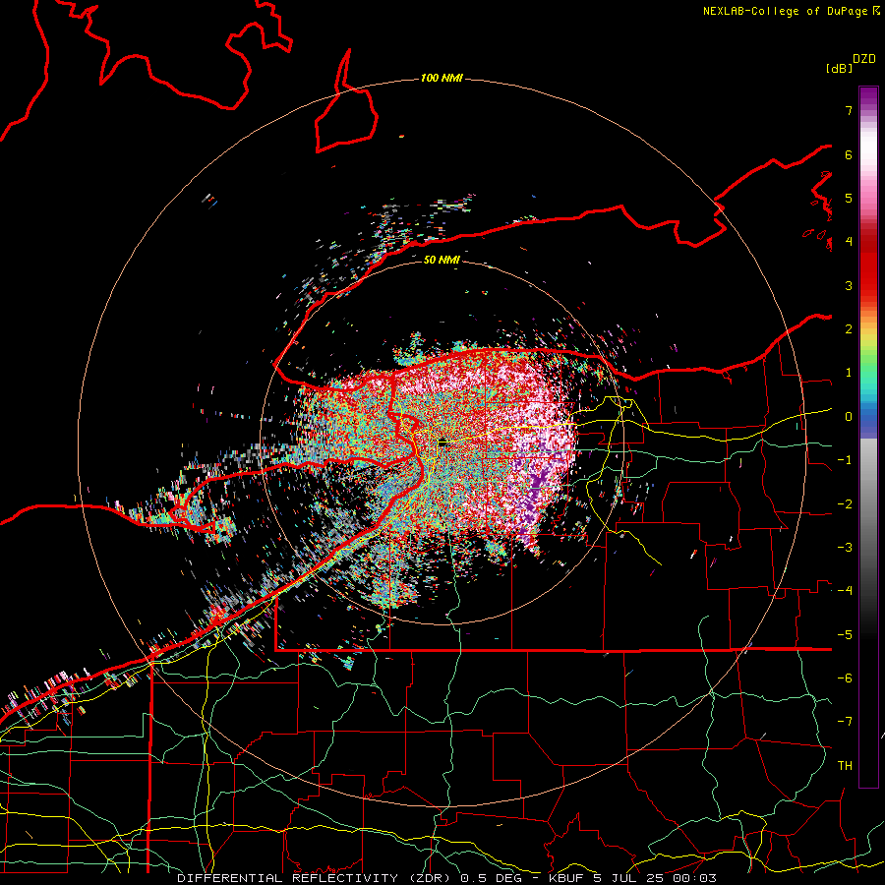This screenshot has width=885, height=885.
Task: Select the 1 dB label on color scale
Action: coord(849,373)
